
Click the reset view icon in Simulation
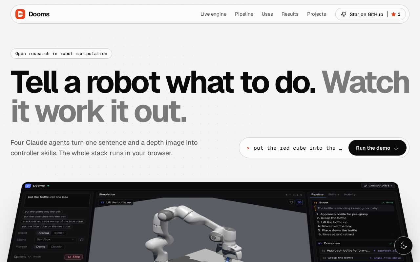click(x=291, y=202)
